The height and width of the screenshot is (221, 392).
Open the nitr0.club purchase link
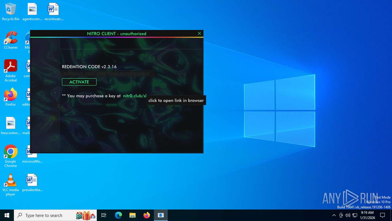coord(135,96)
